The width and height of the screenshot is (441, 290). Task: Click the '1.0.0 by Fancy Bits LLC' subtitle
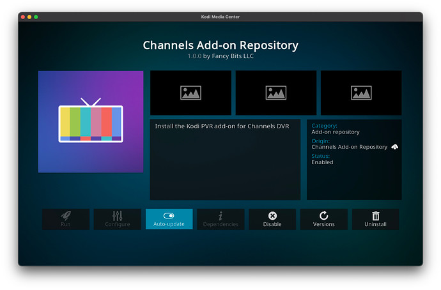tap(220, 57)
